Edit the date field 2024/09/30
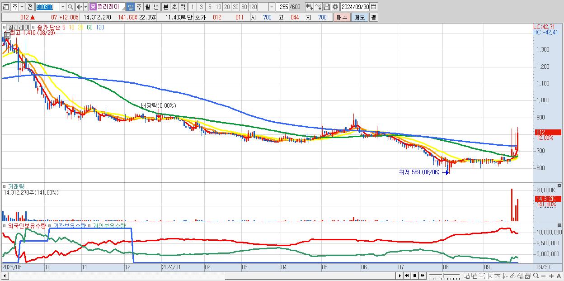Image resolution: width=564 pixels, height=281 pixels. point(355,7)
